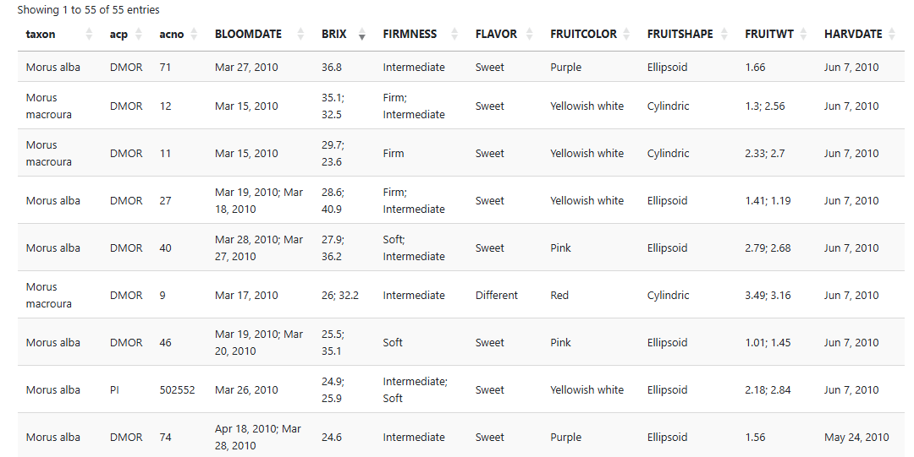Click the taxon column header text
The image size is (914, 457).
(x=41, y=35)
